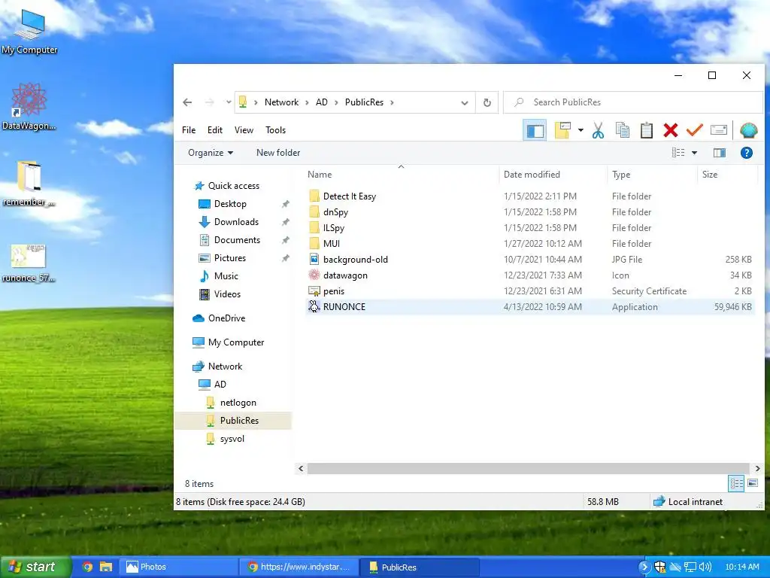Select the Detect It Easy folder
Image resolution: width=770 pixels, height=578 pixels.
530,196
